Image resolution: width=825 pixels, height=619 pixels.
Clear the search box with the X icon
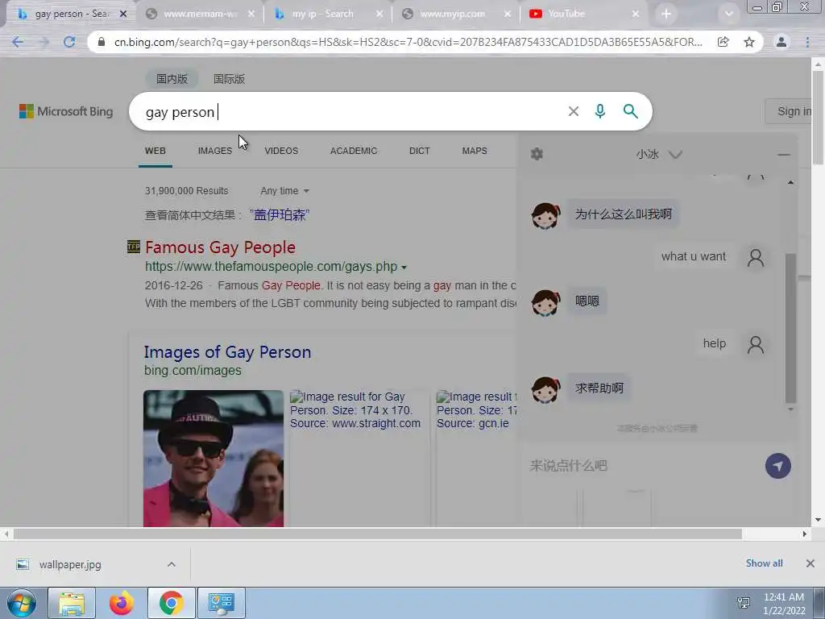click(574, 111)
